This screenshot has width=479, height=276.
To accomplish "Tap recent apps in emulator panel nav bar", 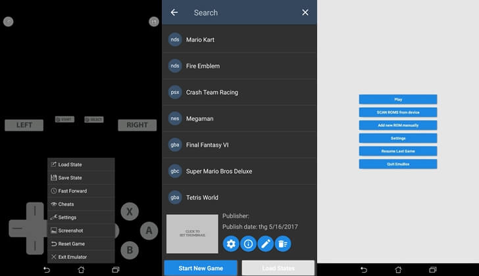I will click(116, 269).
